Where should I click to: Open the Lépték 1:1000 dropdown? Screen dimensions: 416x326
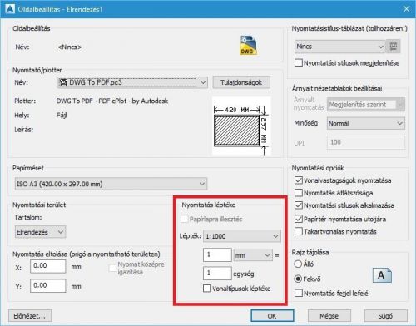point(242,236)
